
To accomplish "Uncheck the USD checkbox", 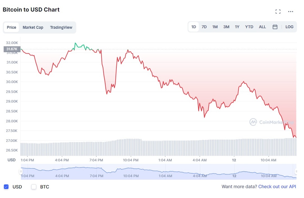I will (6, 187).
